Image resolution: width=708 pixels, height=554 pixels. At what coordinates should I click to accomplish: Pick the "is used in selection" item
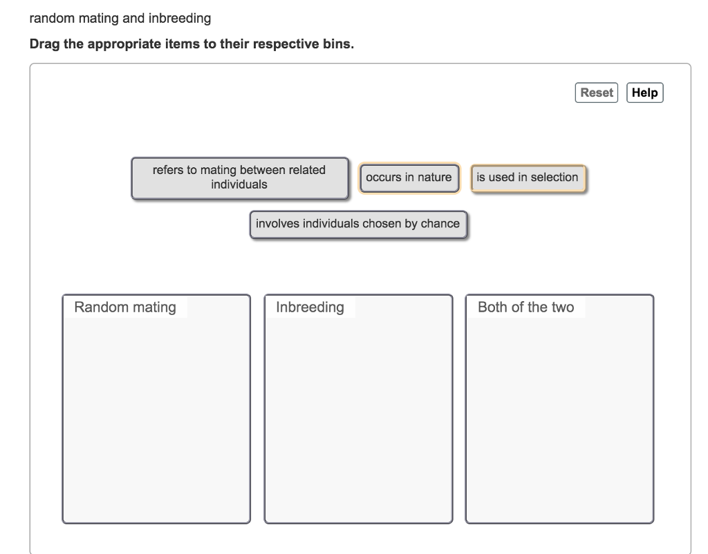[x=528, y=178]
